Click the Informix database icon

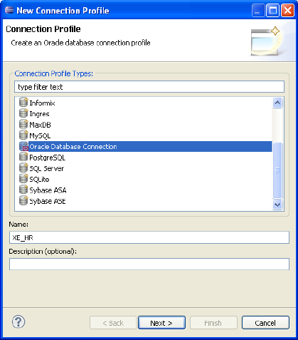pyautogui.click(x=23, y=103)
